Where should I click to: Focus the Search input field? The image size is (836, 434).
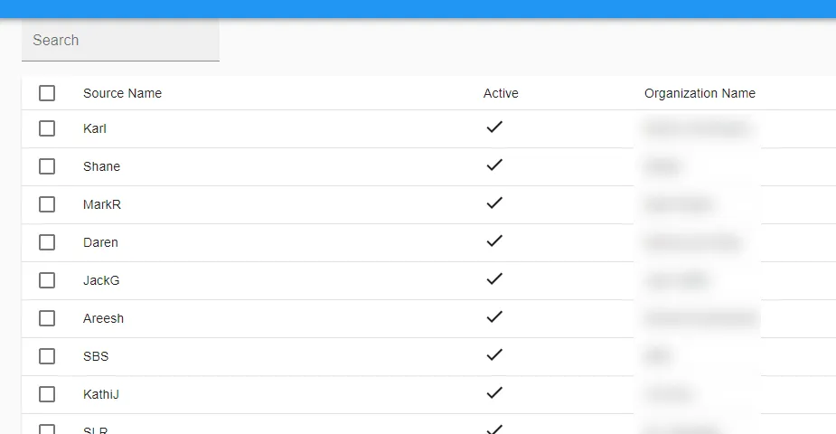coord(120,41)
